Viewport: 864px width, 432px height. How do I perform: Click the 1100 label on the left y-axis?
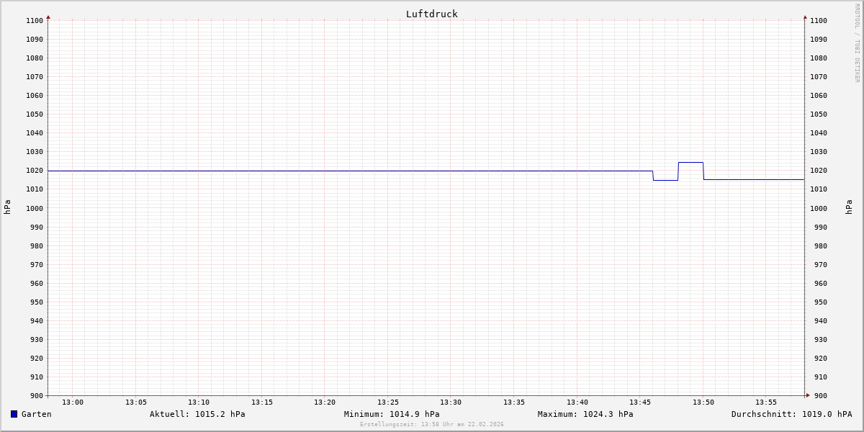[x=35, y=21]
